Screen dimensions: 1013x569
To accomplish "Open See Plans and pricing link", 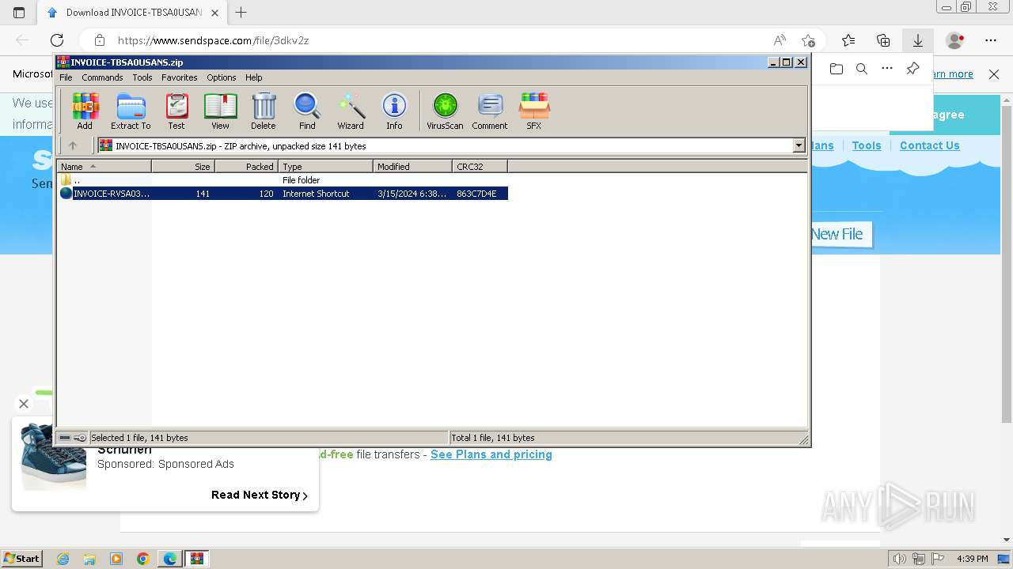I will tap(491, 454).
